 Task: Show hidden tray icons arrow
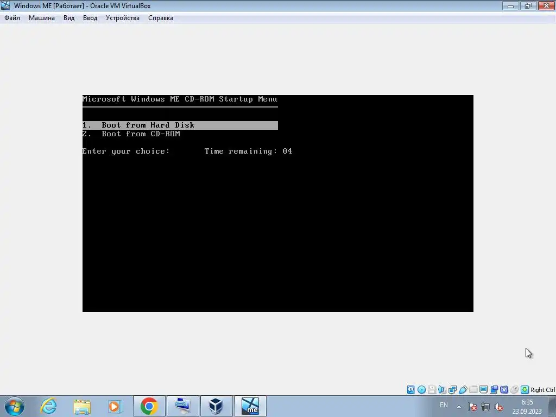coord(459,407)
